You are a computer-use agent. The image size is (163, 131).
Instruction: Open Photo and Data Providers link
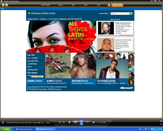tap(59, 87)
